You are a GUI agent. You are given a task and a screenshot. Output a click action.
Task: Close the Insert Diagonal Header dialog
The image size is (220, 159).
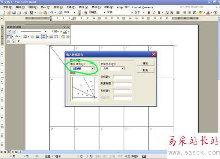pos(154,54)
